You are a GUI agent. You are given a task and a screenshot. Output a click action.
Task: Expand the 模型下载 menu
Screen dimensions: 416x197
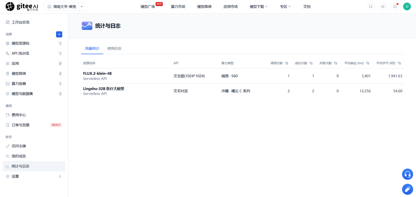coord(259,6)
